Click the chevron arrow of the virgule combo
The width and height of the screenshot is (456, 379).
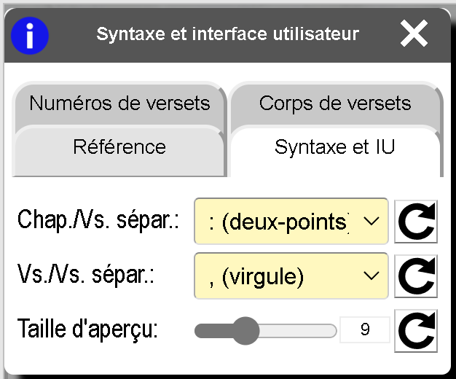[371, 276]
